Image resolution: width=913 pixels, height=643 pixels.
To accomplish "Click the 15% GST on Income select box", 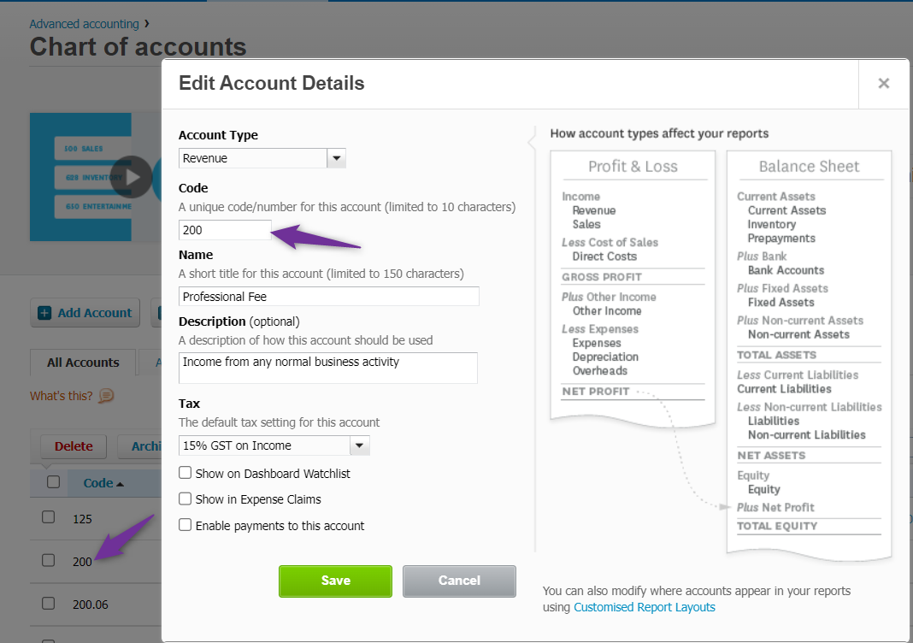I will coord(274,445).
